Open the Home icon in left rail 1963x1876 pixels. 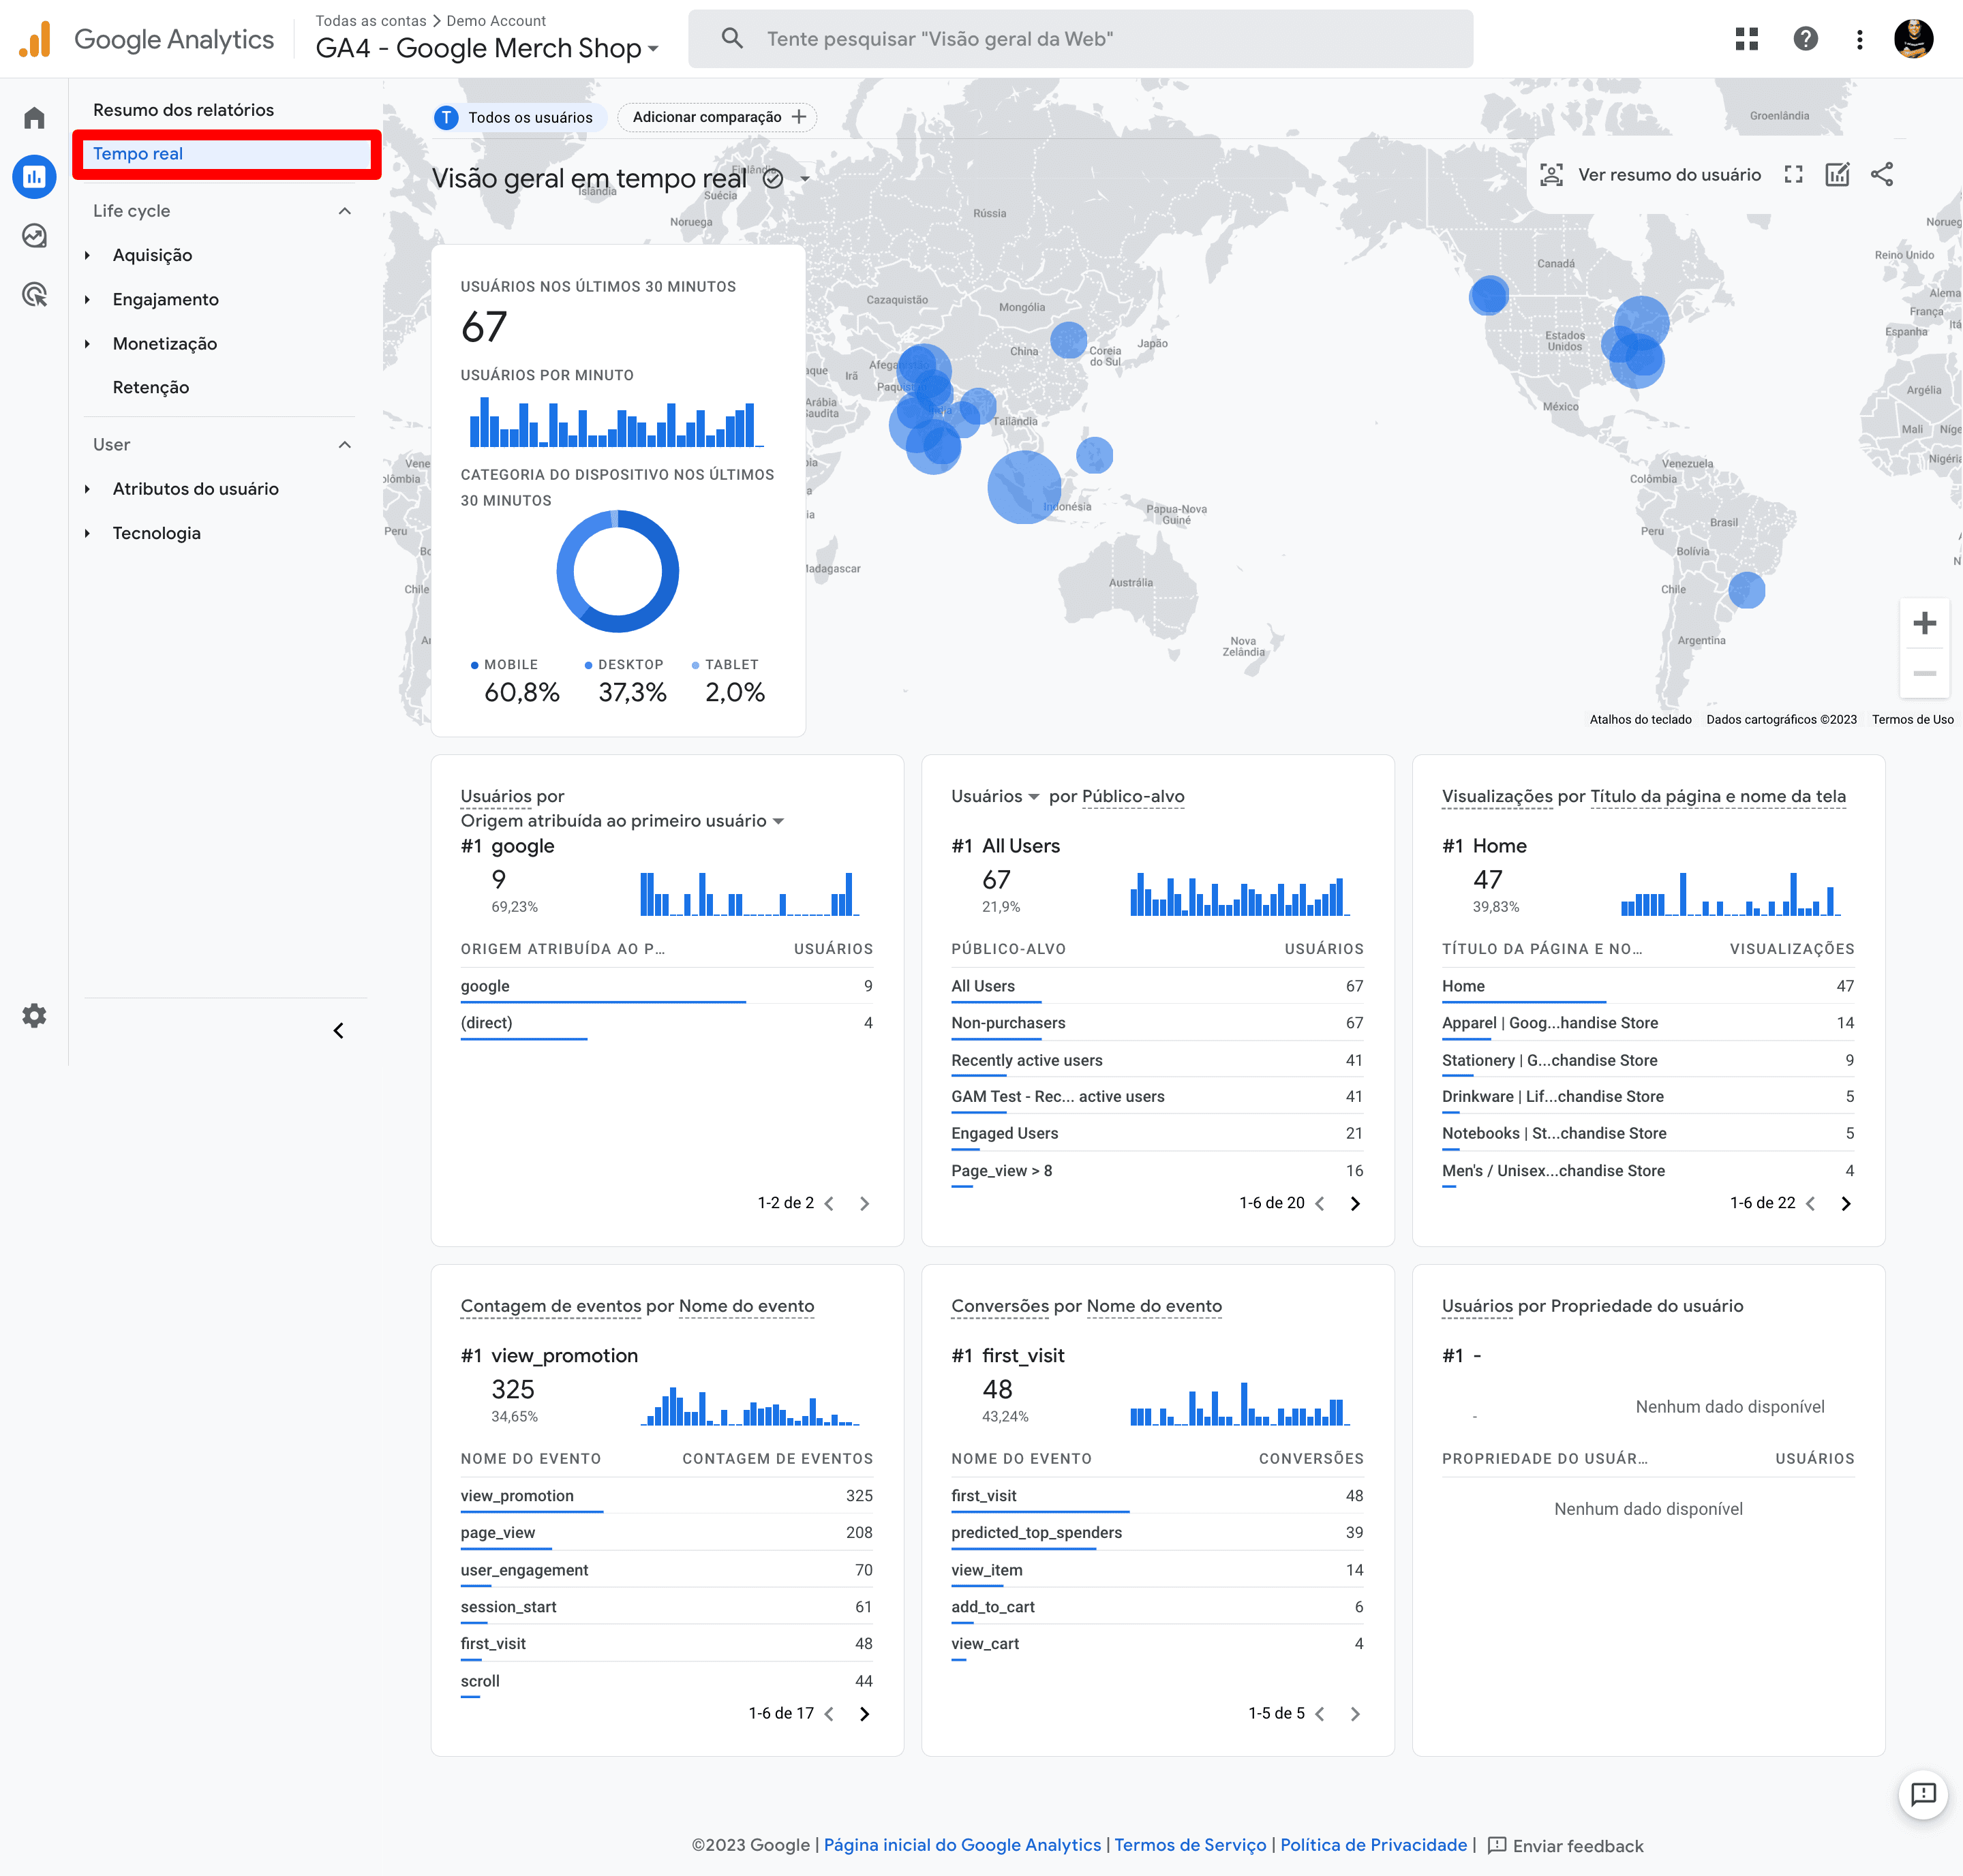[x=34, y=118]
